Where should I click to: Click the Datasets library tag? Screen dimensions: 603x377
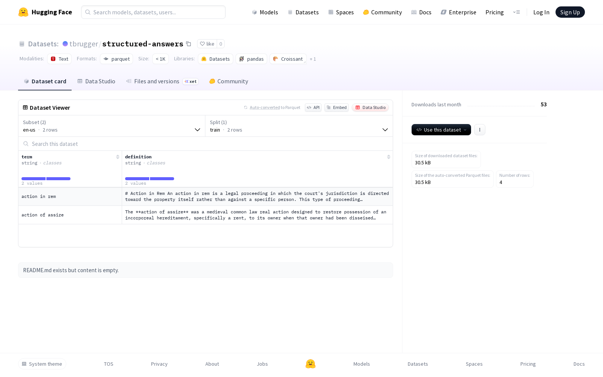click(216, 59)
